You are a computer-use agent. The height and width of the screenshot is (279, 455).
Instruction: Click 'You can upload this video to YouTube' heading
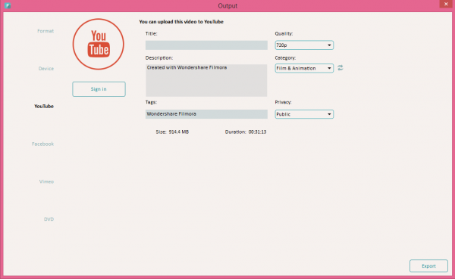(181, 22)
